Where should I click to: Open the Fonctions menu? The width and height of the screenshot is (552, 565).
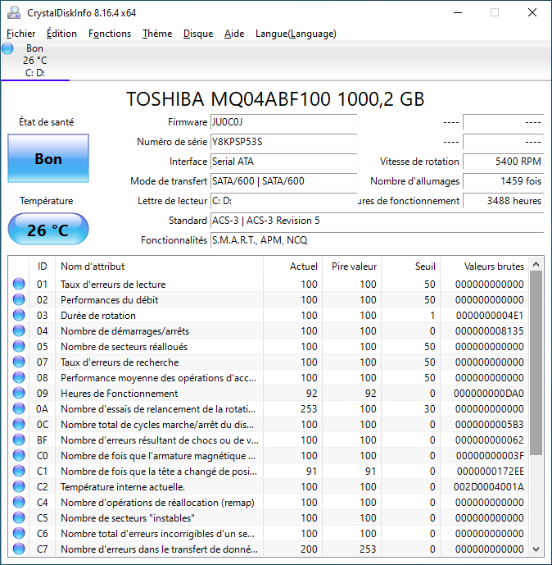click(110, 34)
